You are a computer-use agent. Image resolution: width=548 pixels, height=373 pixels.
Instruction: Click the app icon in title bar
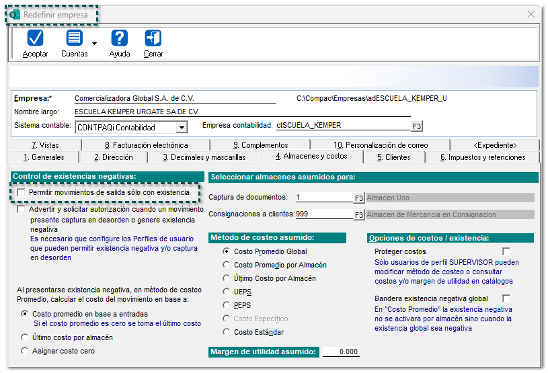click(14, 15)
